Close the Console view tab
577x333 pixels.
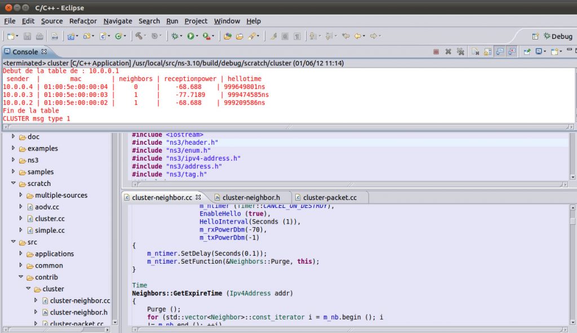(44, 51)
